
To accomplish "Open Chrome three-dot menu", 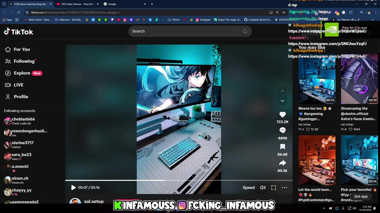I will point(376,12).
